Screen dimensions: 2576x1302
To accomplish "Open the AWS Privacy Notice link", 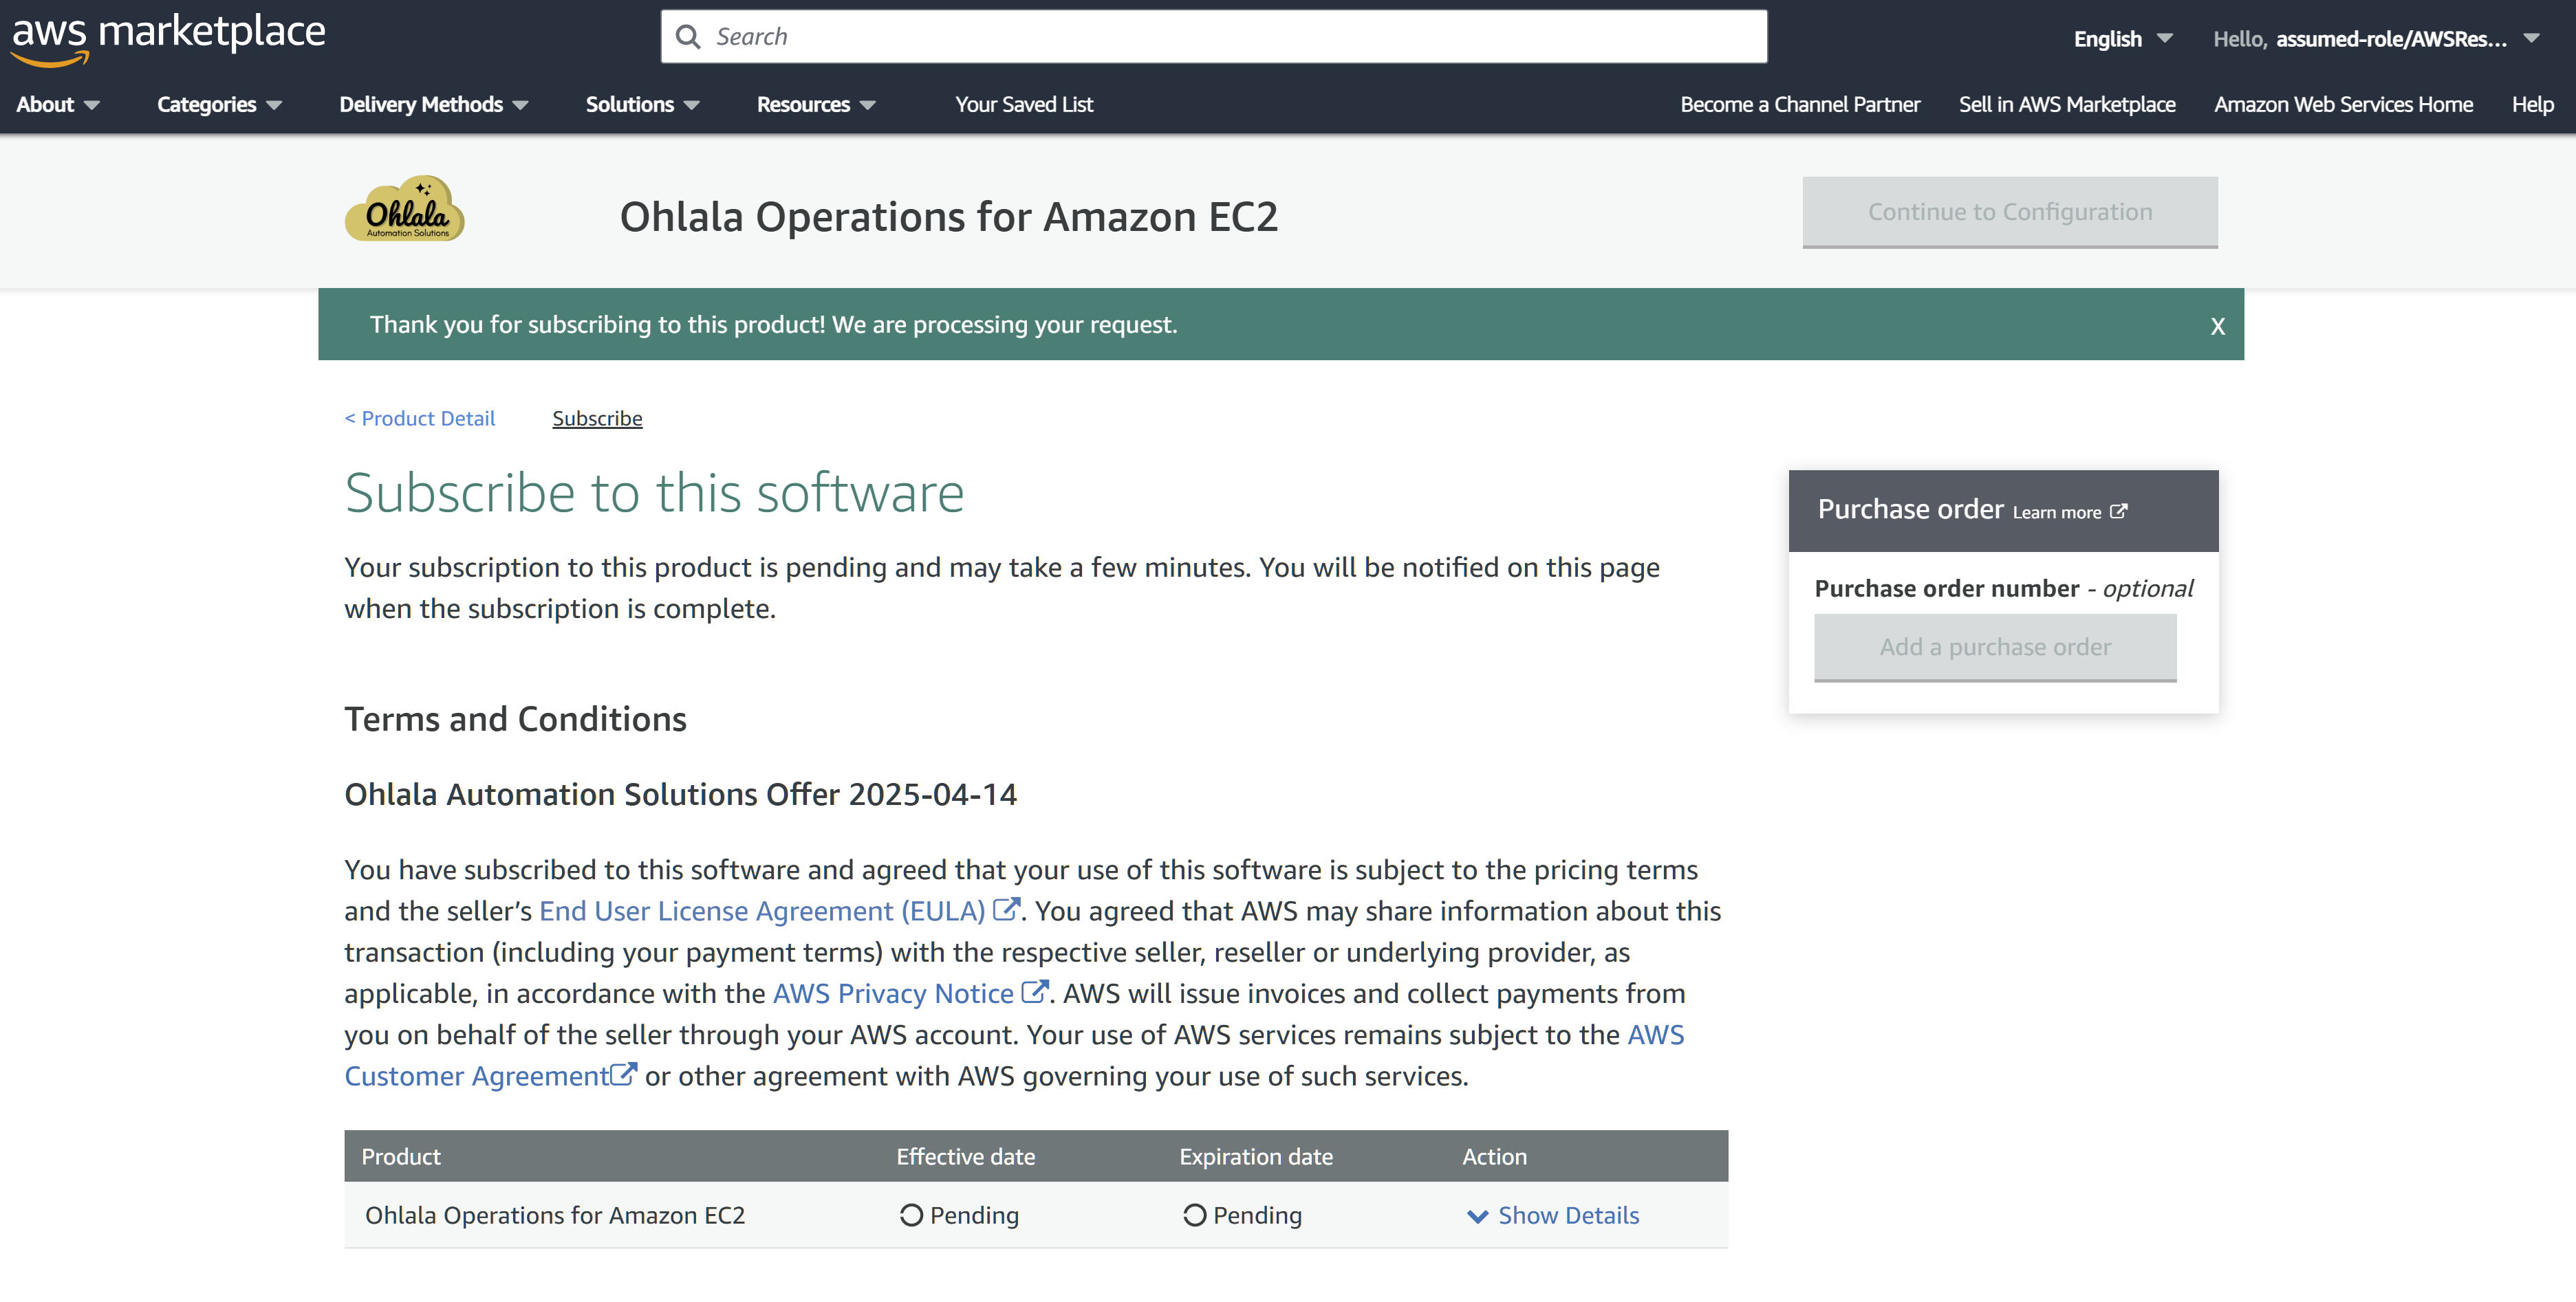I will 893,993.
